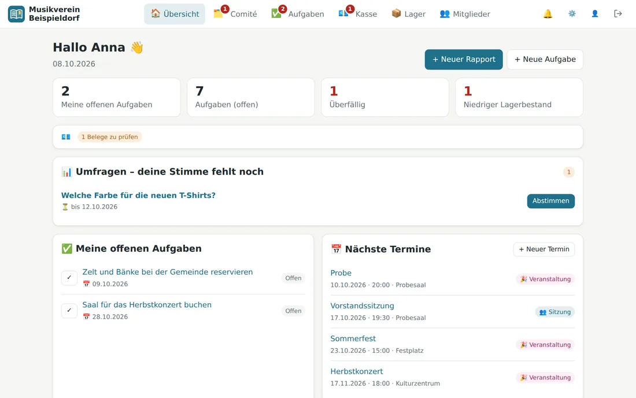Click Abstimmen for the T-Shirt poll

(x=551, y=201)
